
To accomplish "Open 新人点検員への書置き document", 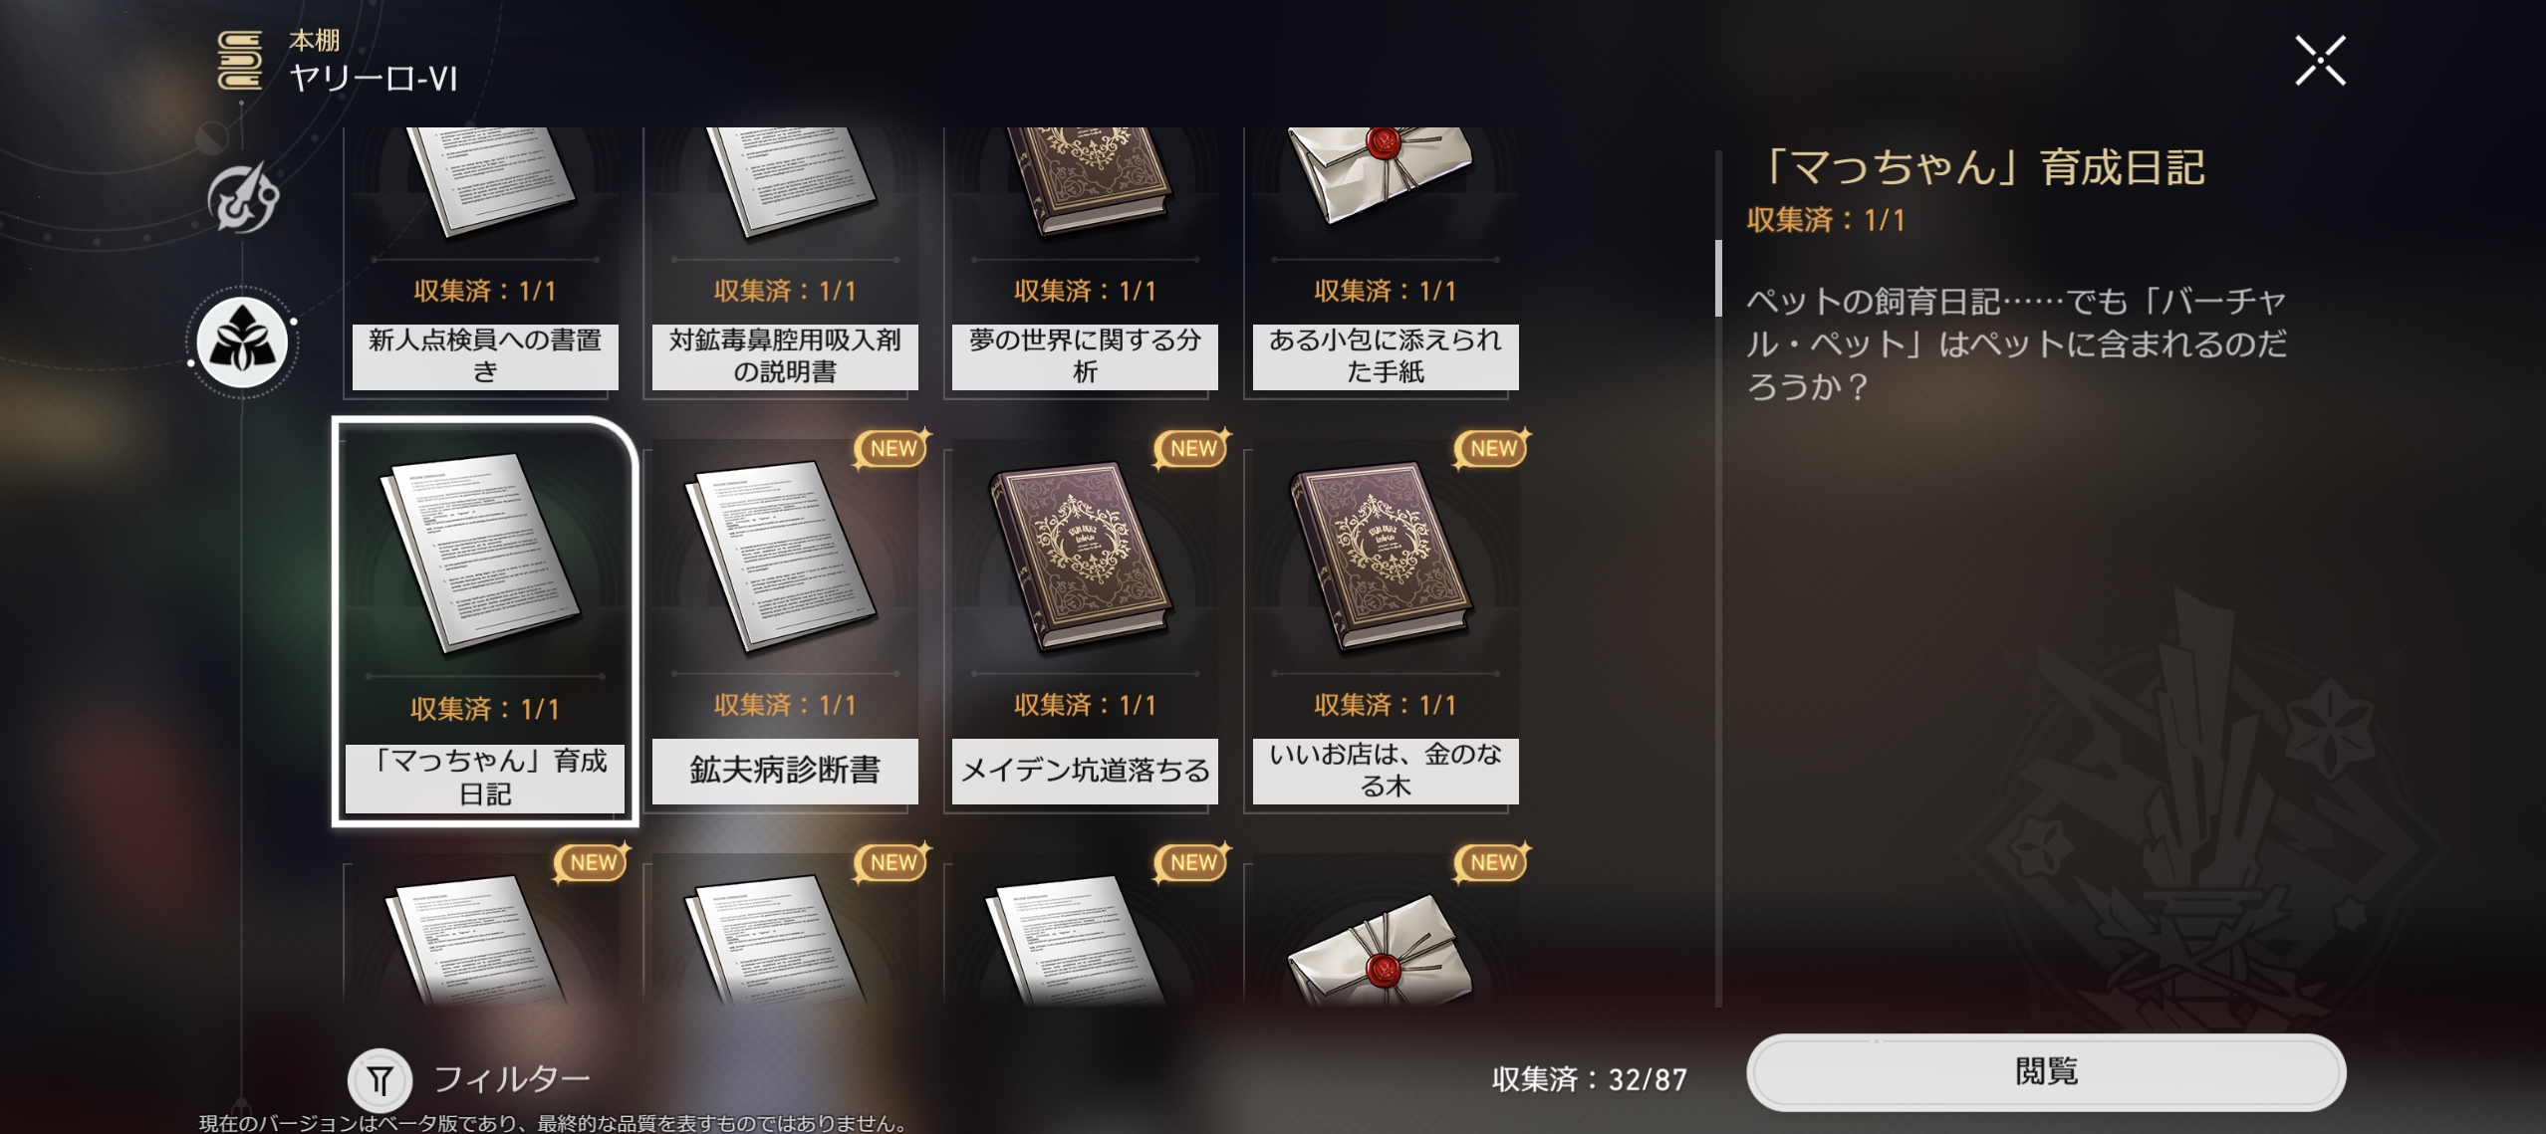I will point(485,262).
